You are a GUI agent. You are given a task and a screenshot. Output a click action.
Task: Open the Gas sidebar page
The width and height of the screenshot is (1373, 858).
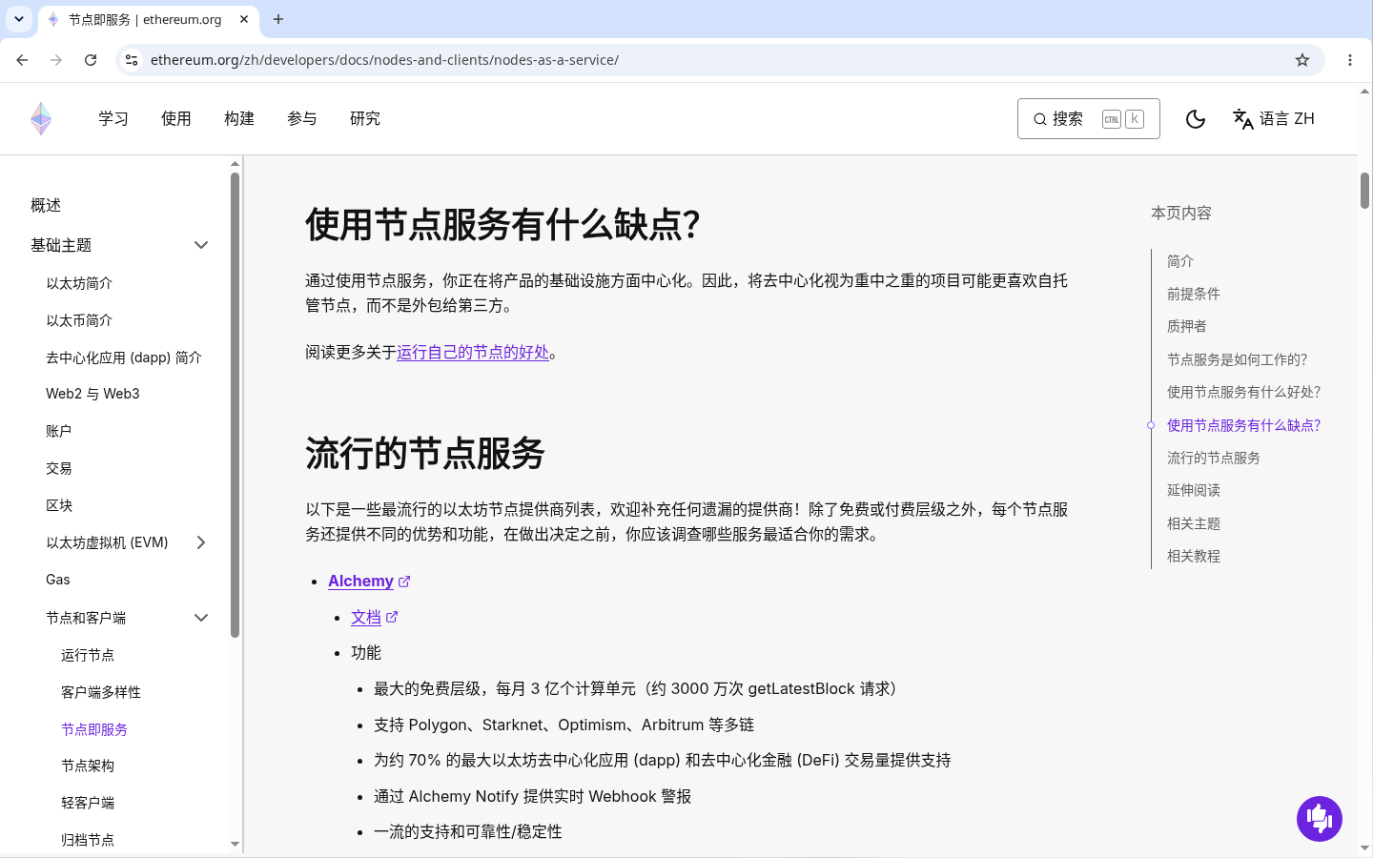[x=58, y=580]
